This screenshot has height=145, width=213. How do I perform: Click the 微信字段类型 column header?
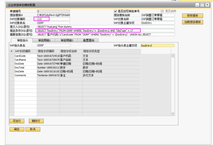pyautogui.click(x=111, y=51)
